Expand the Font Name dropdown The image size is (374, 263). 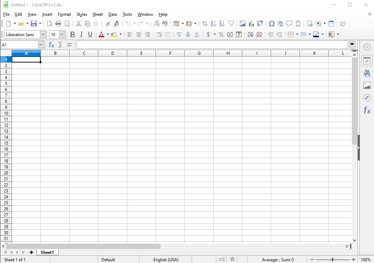pyautogui.click(x=43, y=34)
